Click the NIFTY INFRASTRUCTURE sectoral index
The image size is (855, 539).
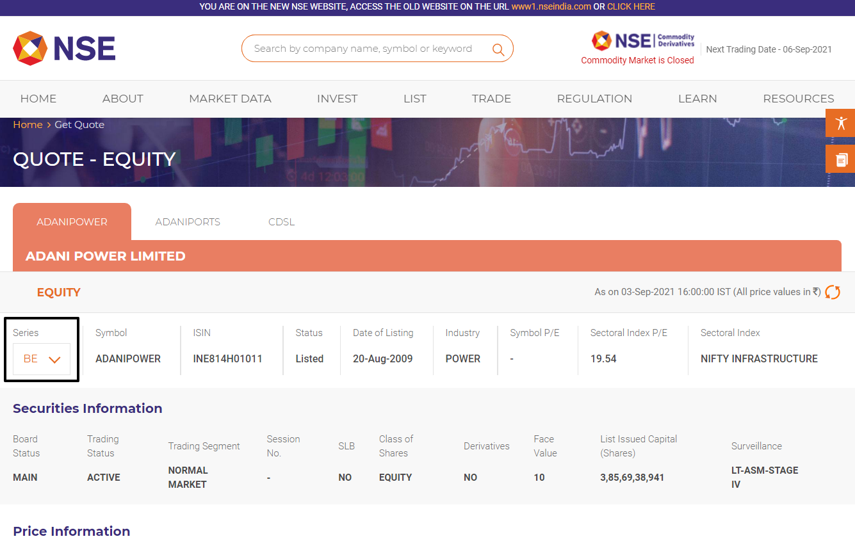coord(759,358)
